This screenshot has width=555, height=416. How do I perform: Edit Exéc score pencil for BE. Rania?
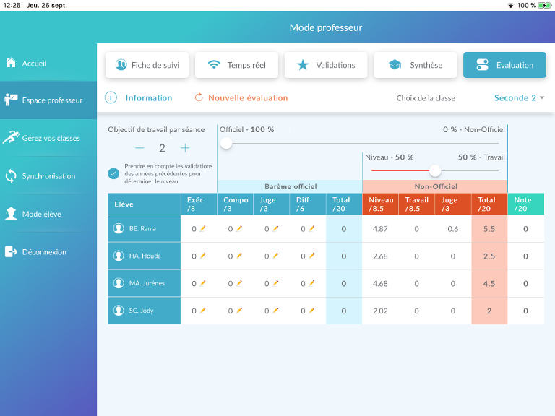(203, 229)
